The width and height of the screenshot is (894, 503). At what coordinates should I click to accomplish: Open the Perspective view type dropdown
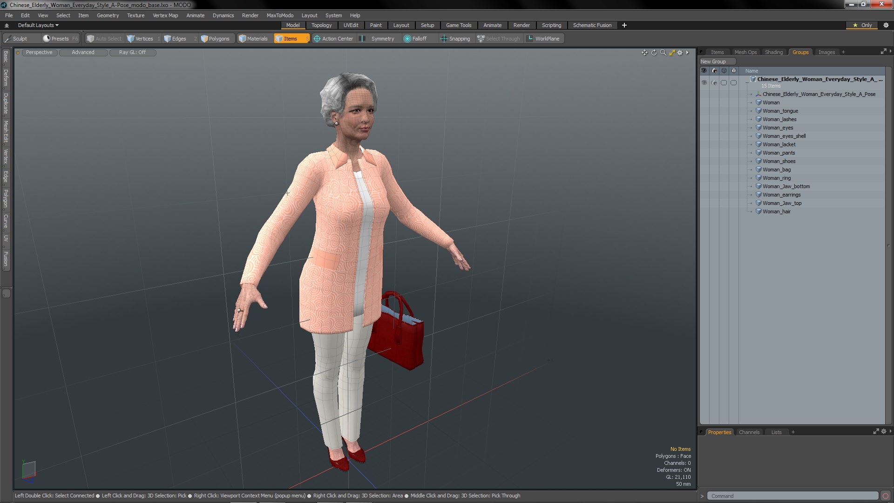point(39,52)
